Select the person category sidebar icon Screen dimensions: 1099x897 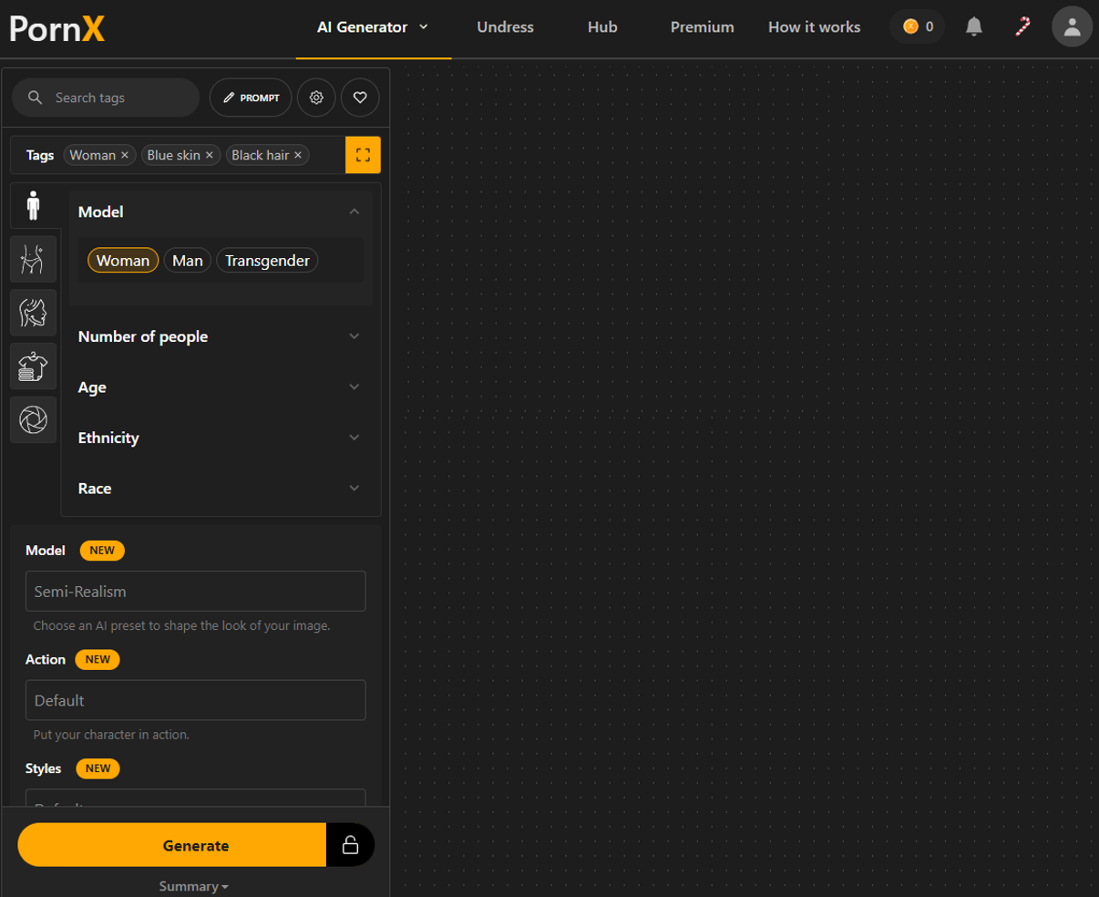[34, 206]
